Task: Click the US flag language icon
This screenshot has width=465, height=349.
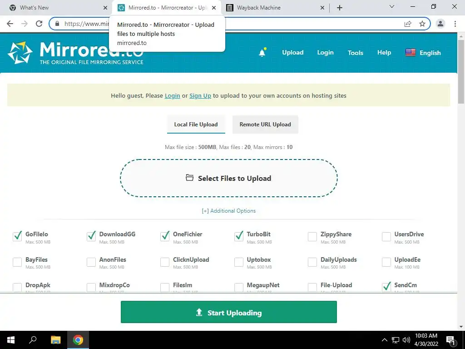Action: coord(411,53)
